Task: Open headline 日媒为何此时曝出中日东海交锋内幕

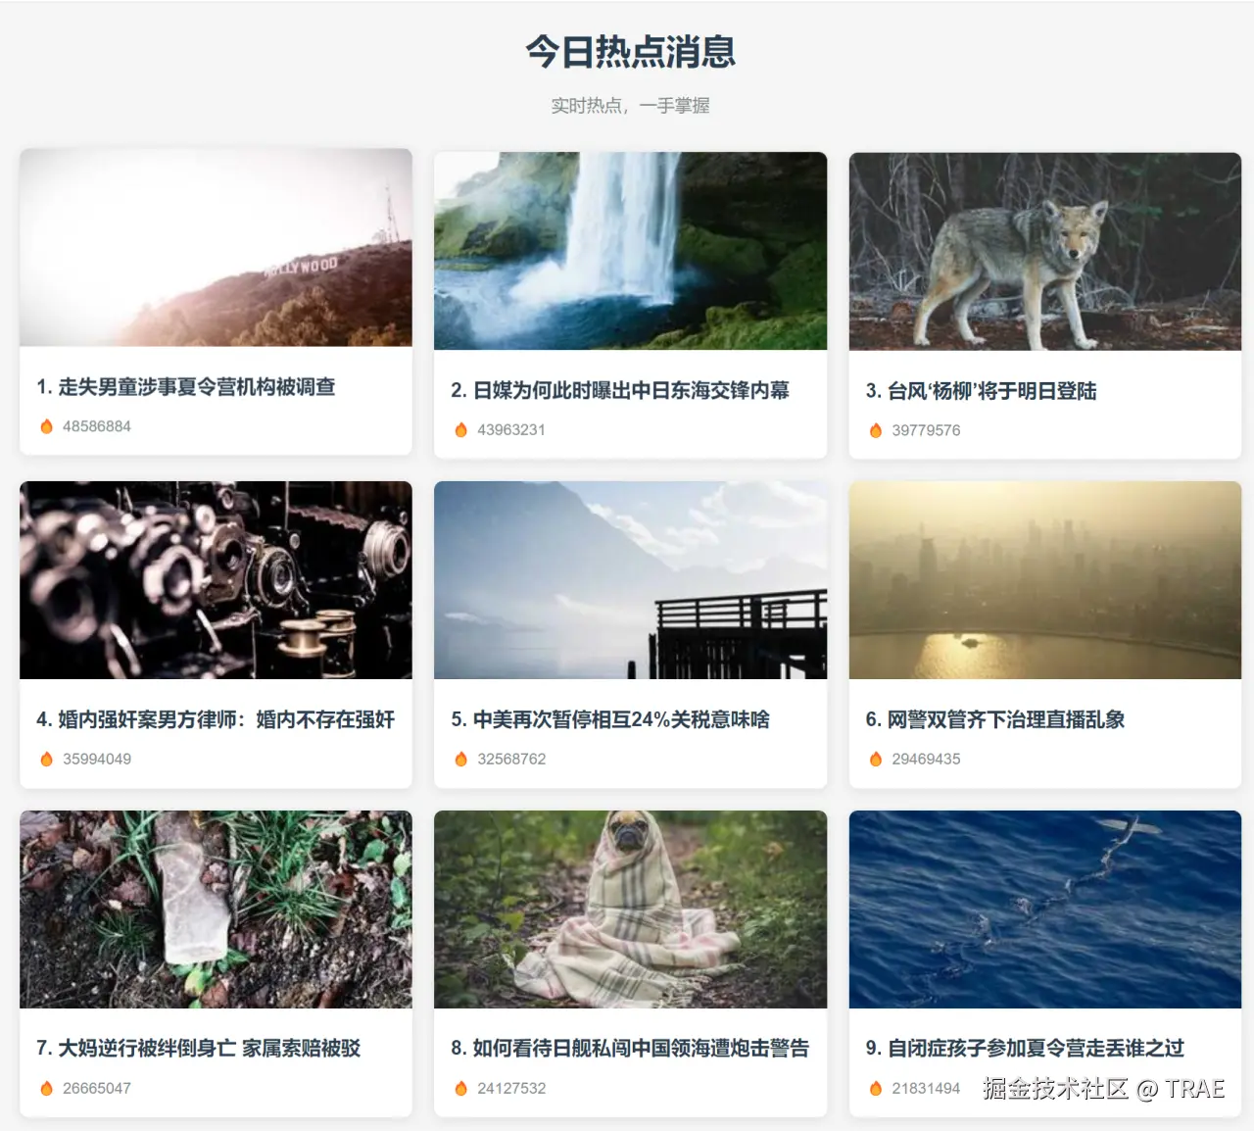Action: pos(620,390)
